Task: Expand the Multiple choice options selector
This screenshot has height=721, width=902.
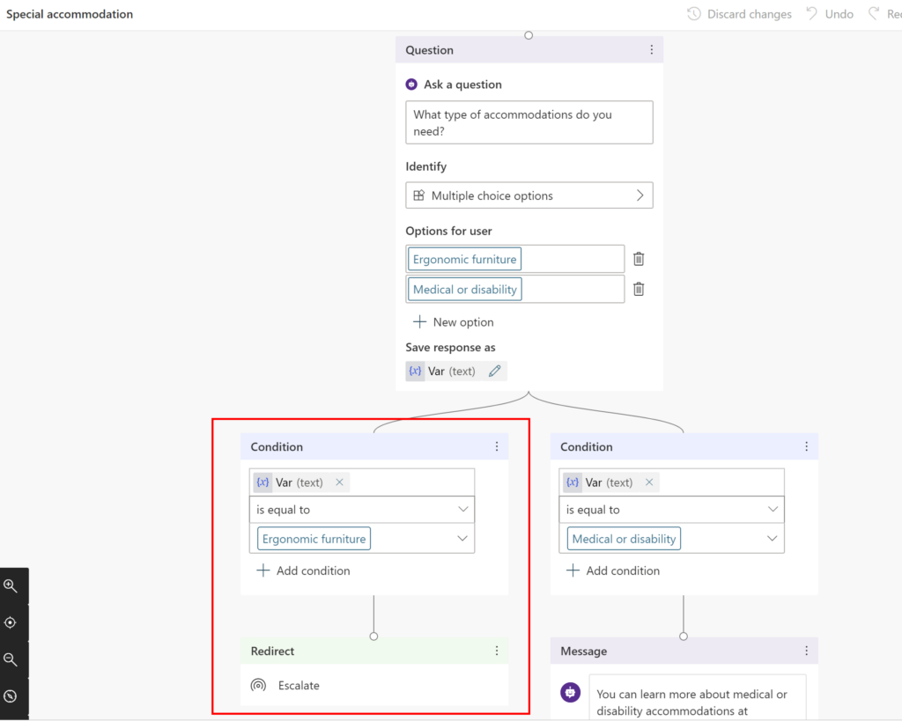Action: click(529, 195)
